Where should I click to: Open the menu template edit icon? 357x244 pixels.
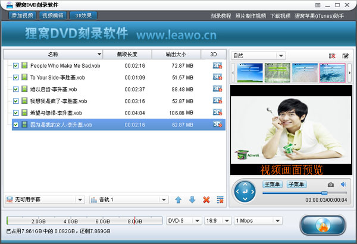coord(345,56)
